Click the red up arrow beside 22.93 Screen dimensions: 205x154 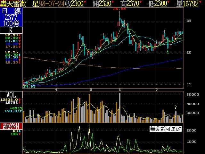click(20, 35)
